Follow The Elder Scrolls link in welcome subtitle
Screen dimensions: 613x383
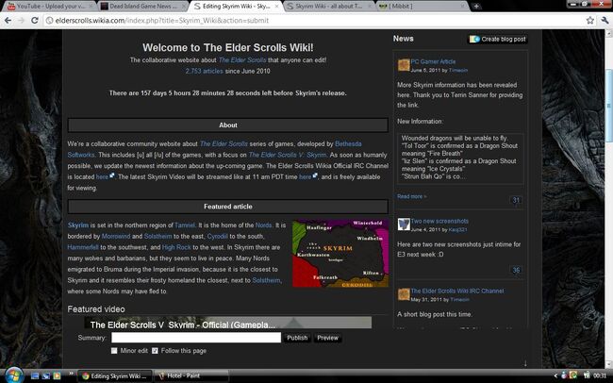click(242, 60)
